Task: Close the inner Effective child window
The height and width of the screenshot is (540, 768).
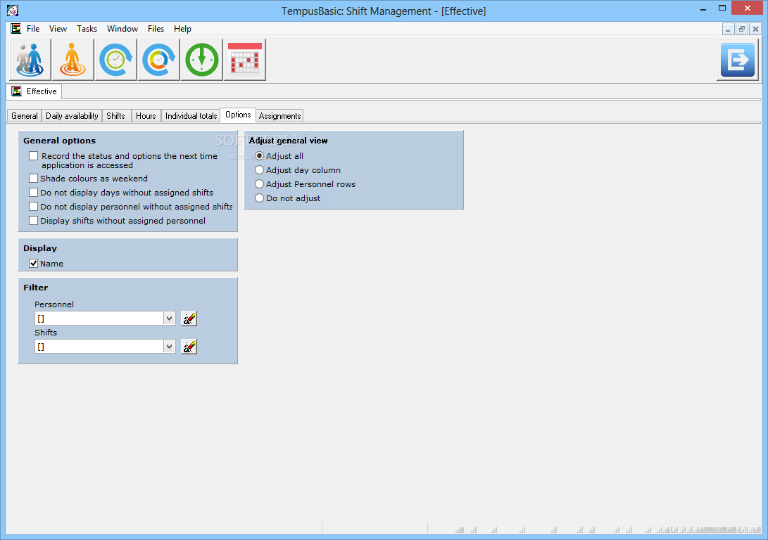Action: (755, 30)
